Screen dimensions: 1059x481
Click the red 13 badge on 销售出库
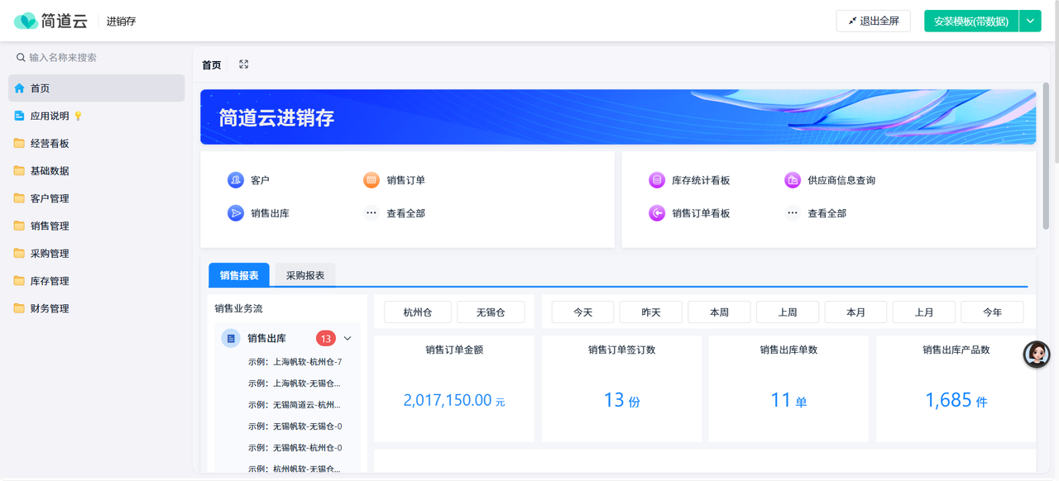point(326,338)
